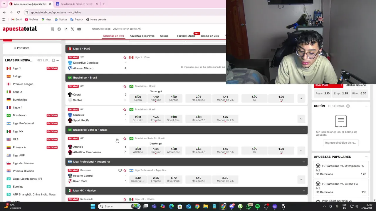
Task: Expand more markets for Cruzeiro vs Sport Recife
Action: (x=301, y=119)
